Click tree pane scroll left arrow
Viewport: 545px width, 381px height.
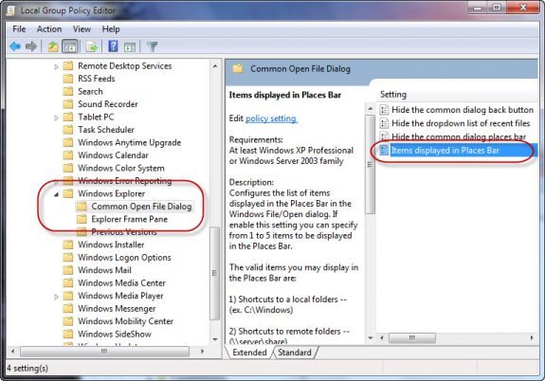[x=13, y=352]
